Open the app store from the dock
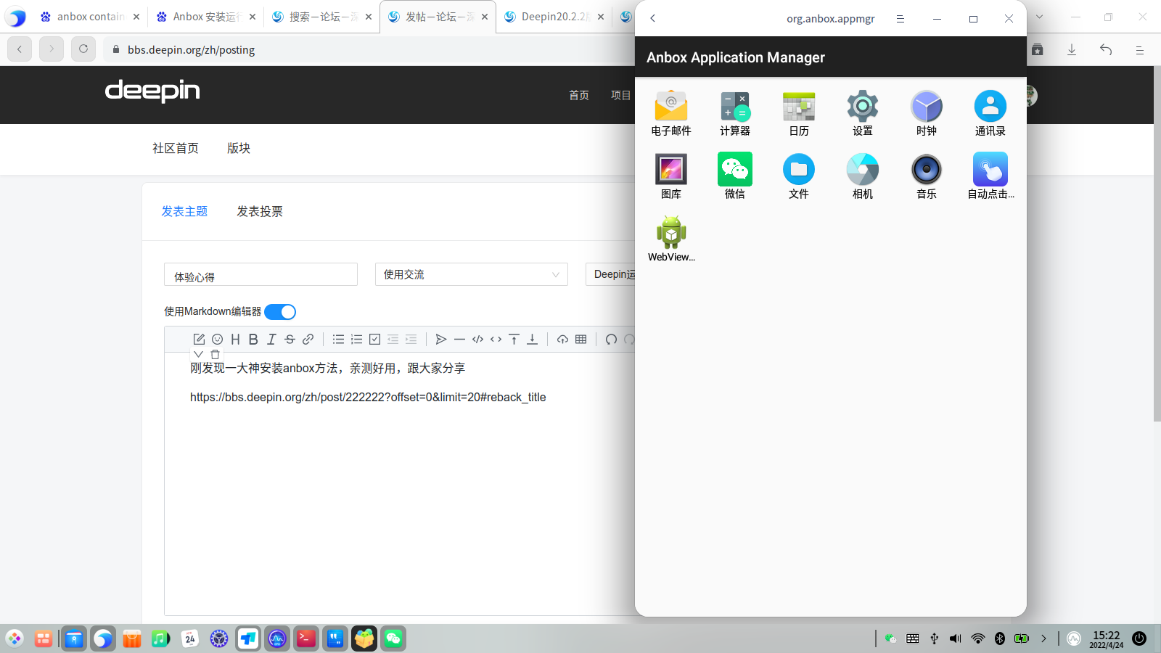The image size is (1161, 653). point(131,638)
